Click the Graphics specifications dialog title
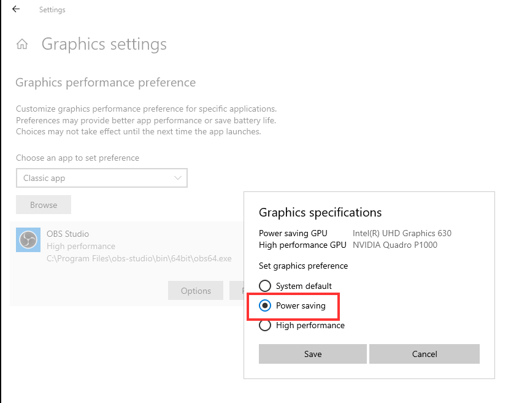Image resolution: width=511 pixels, height=403 pixels. pyautogui.click(x=320, y=212)
